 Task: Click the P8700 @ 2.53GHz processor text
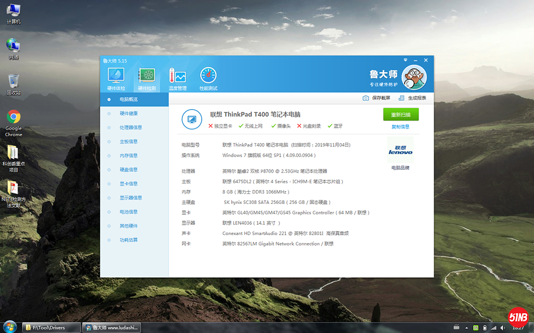coord(274,171)
